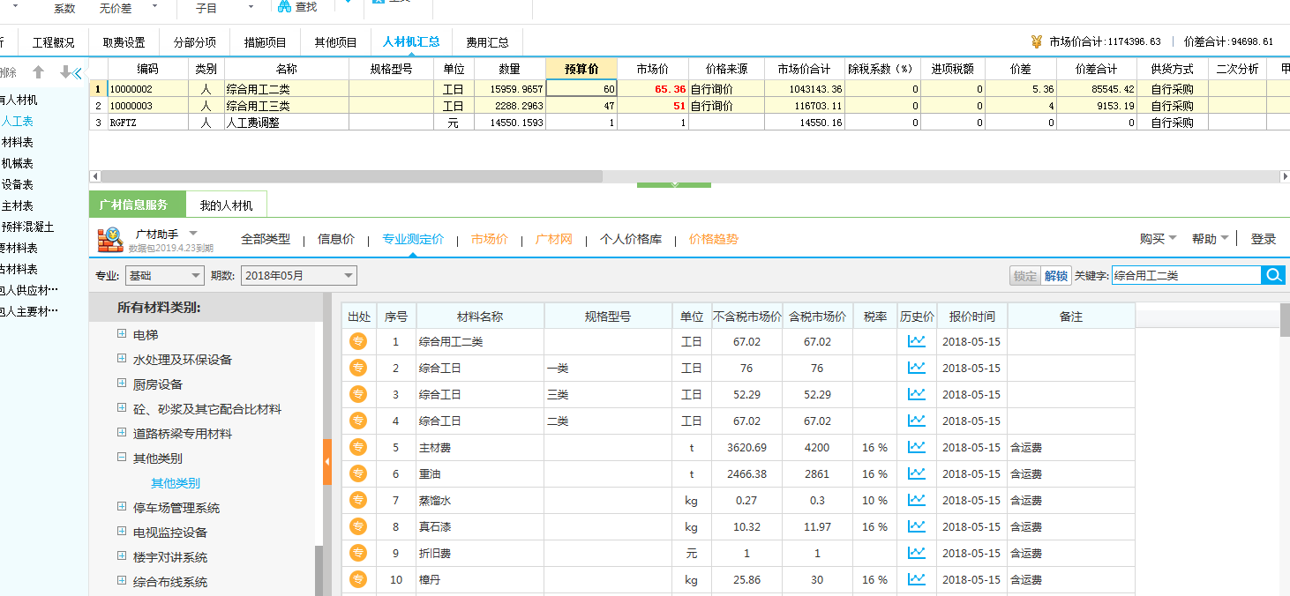Viewport: 1290px width, 596px height.
Task: Switch to the 我的人材机 tab
Action: coord(226,205)
